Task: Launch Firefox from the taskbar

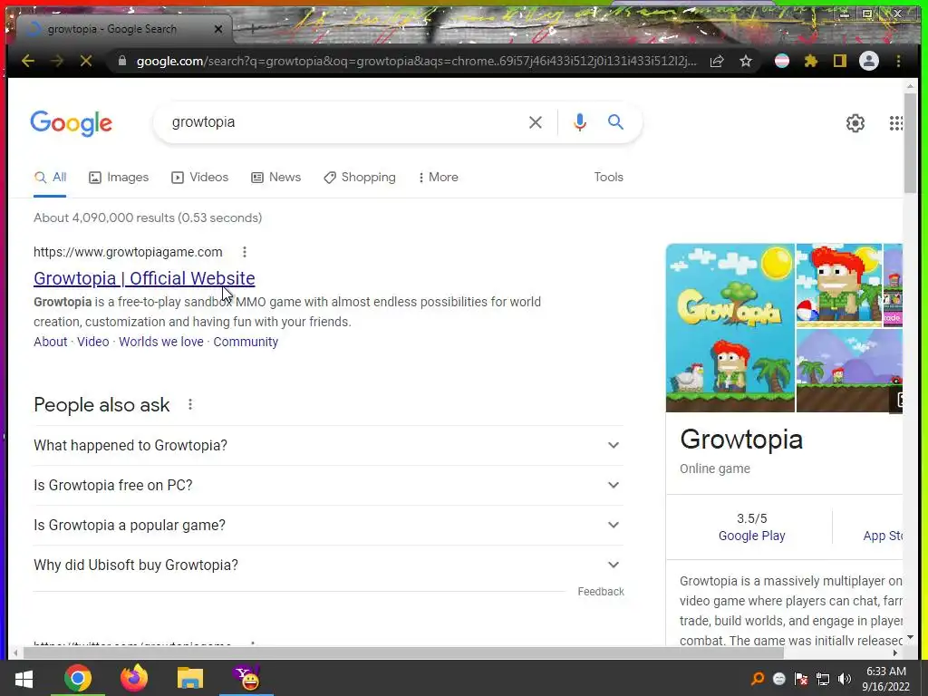Action: click(x=134, y=678)
